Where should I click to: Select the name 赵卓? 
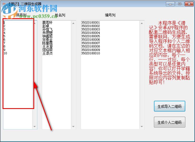[x=46, y=26]
